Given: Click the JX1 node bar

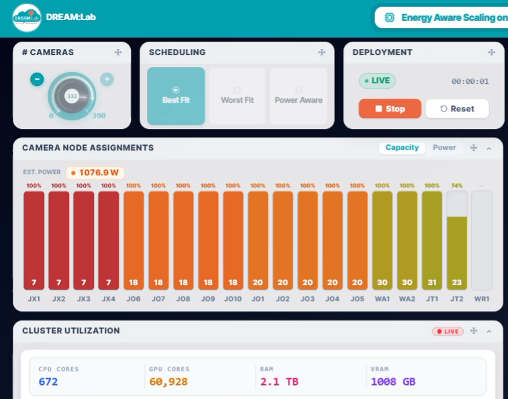Looking at the screenshot, I should 34,240.
